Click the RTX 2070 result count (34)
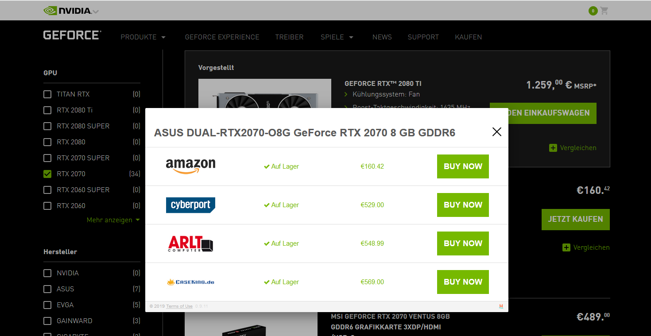 point(135,174)
